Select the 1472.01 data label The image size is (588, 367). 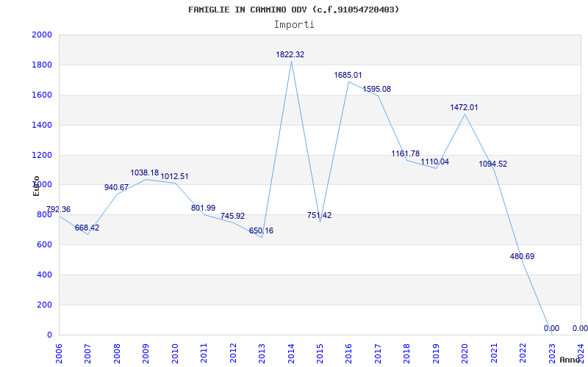click(x=464, y=107)
